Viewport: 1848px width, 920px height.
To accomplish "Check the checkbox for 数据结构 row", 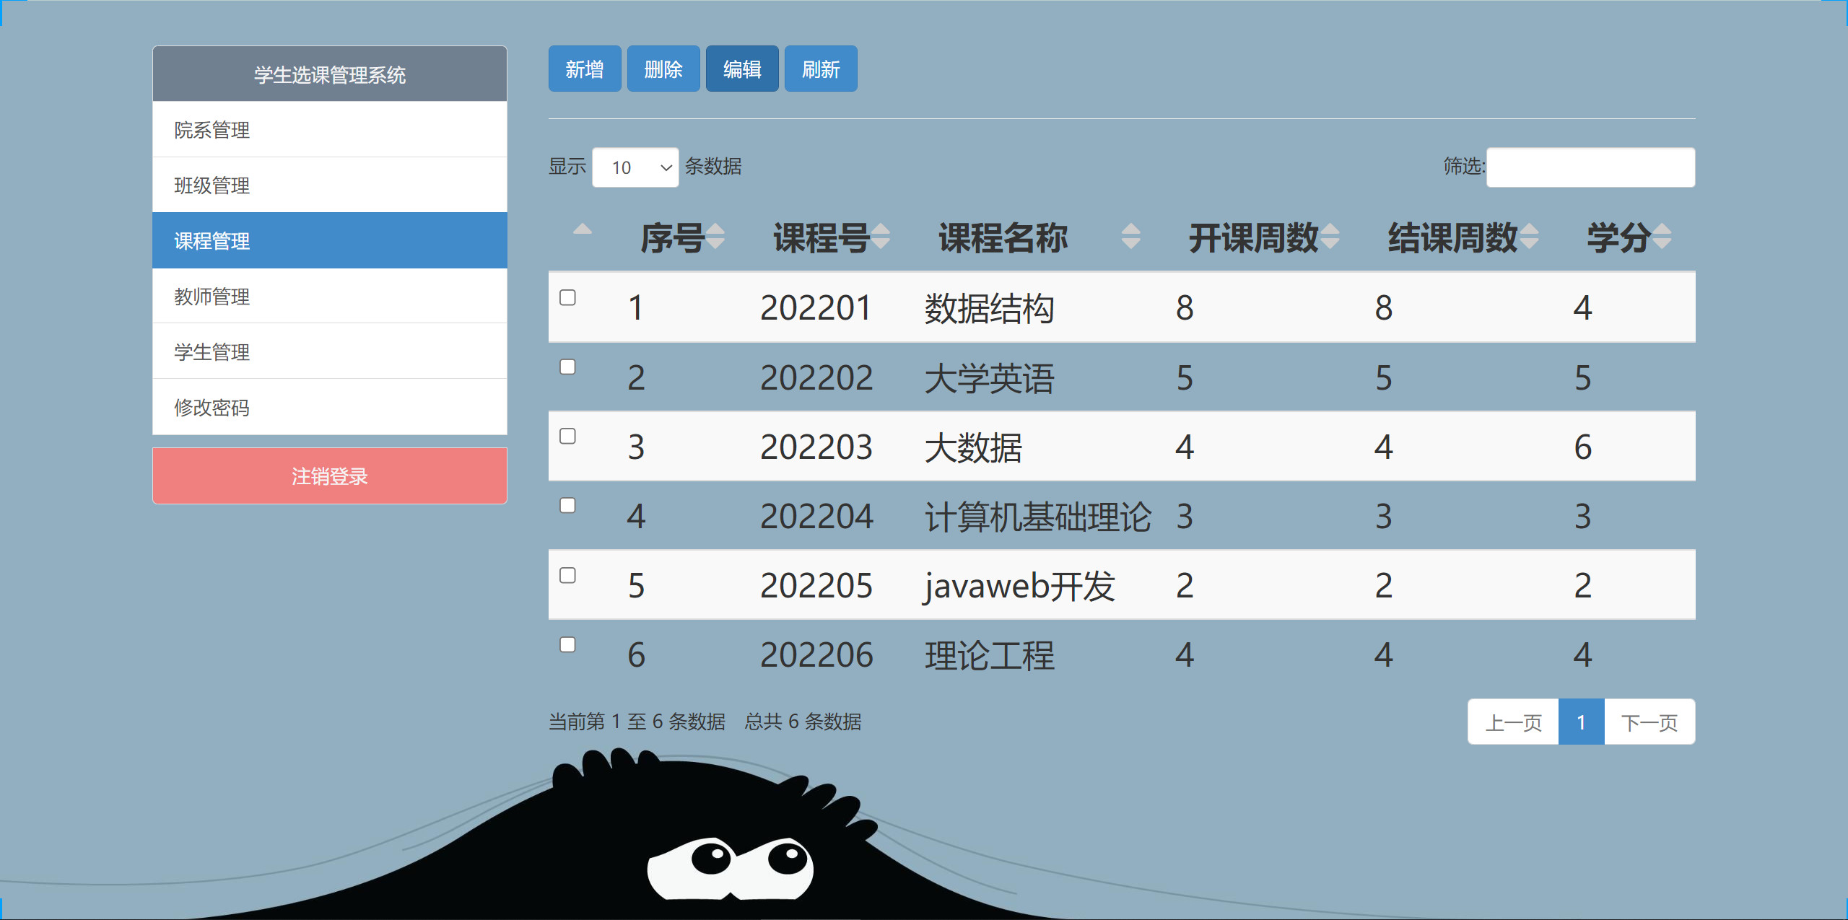I will click(567, 297).
